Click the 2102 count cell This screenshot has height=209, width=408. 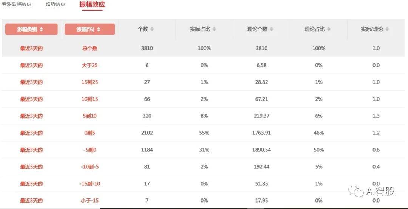pyautogui.click(x=147, y=133)
